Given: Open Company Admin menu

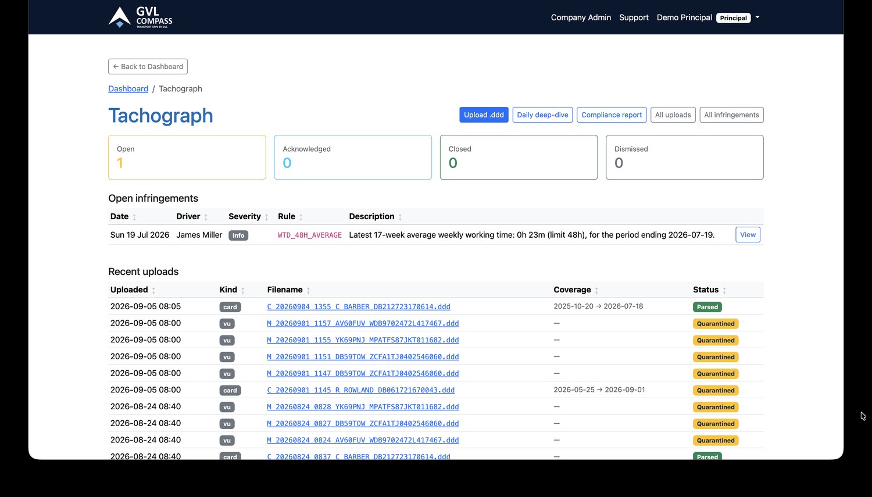Looking at the screenshot, I should tap(581, 17).
